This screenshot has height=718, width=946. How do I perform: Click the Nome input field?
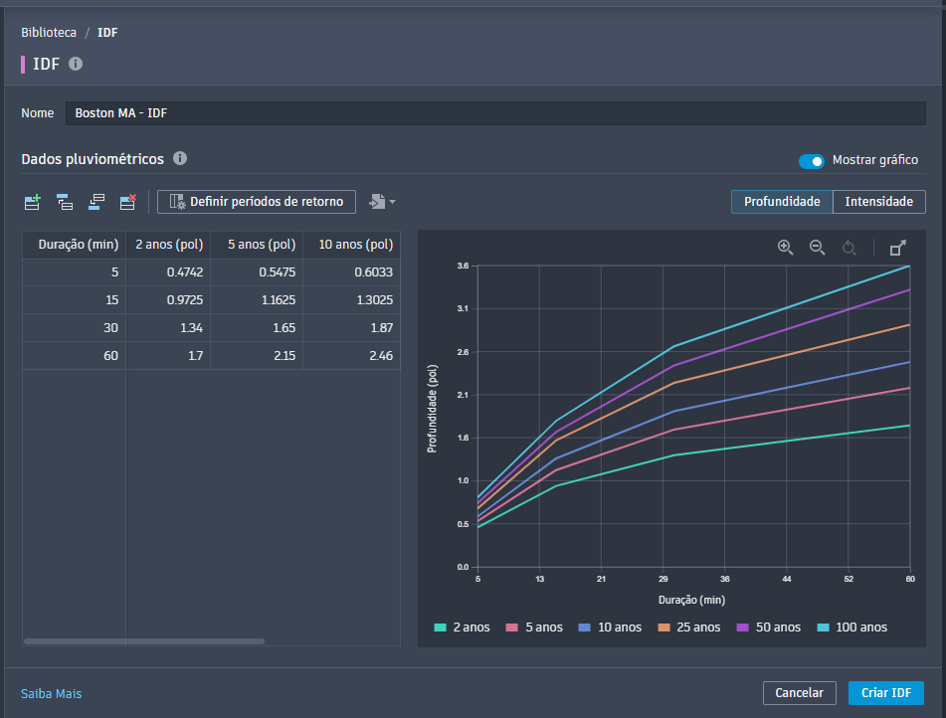point(495,113)
